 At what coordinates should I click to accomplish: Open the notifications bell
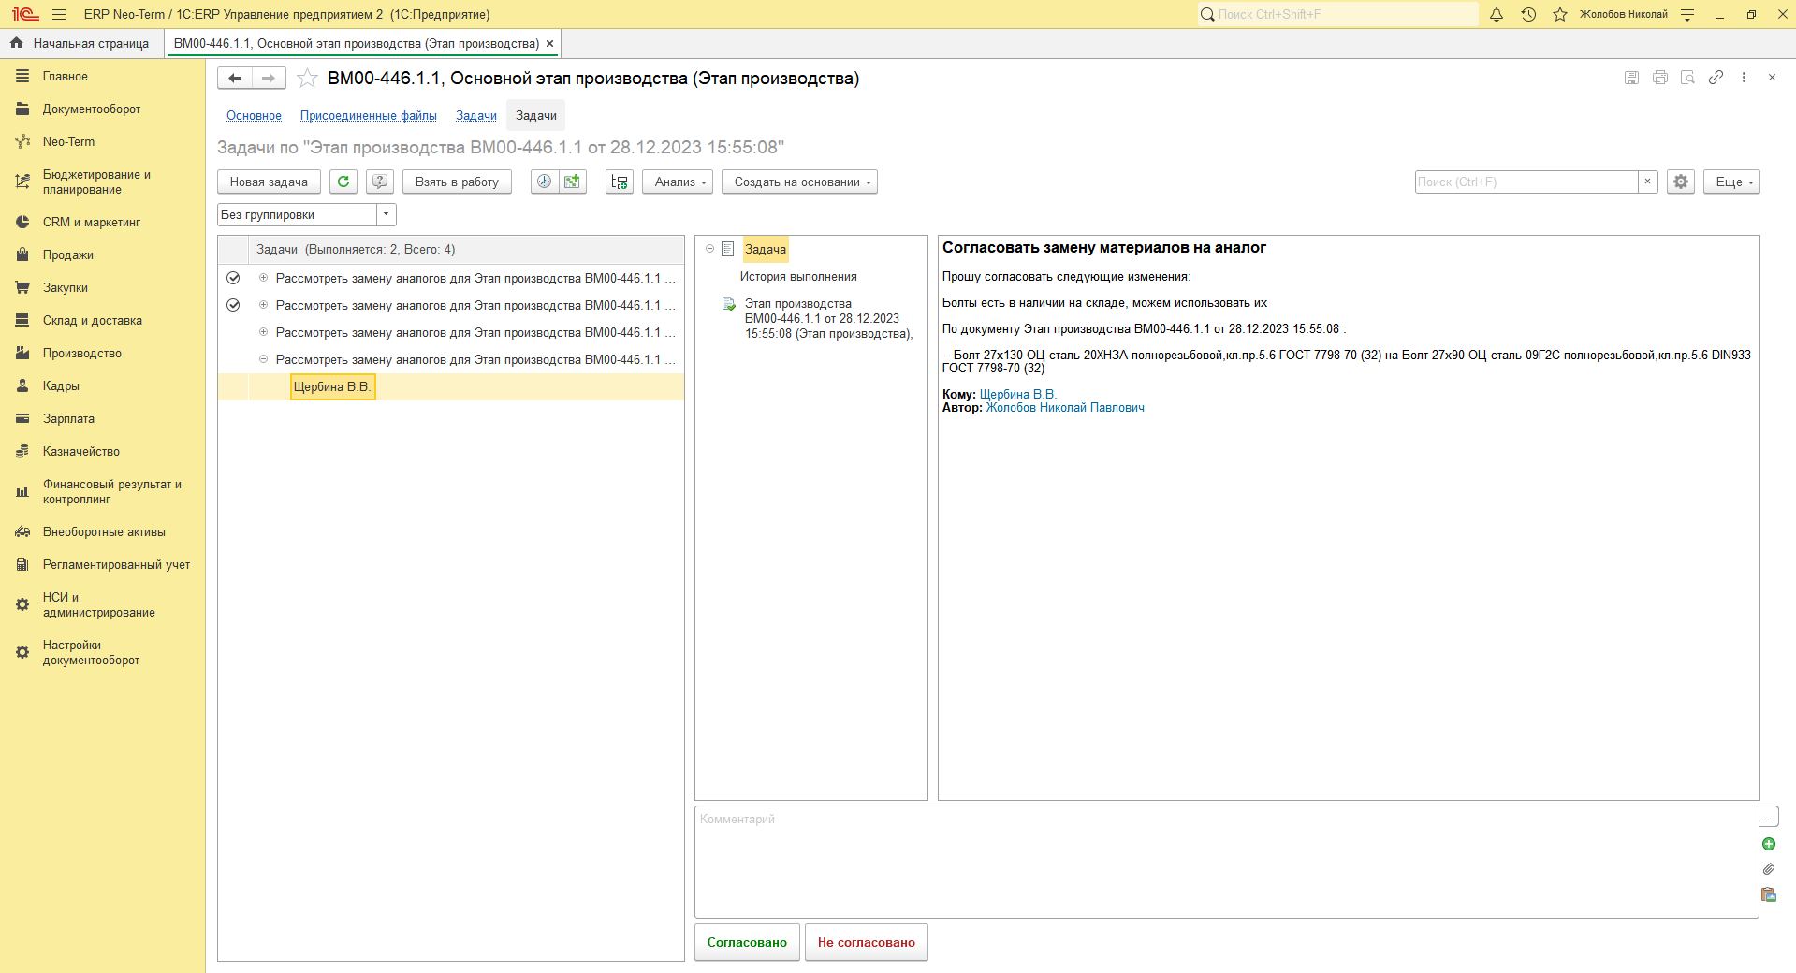coord(1497,14)
